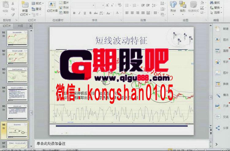The width and height of the screenshot is (230, 151).
Task: Click the Clear Formatting icon
Action: point(120,5)
